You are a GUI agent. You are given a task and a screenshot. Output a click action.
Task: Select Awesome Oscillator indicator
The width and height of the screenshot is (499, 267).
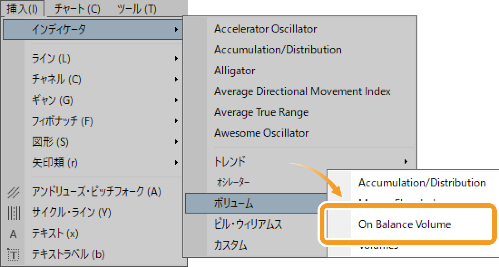(x=261, y=133)
